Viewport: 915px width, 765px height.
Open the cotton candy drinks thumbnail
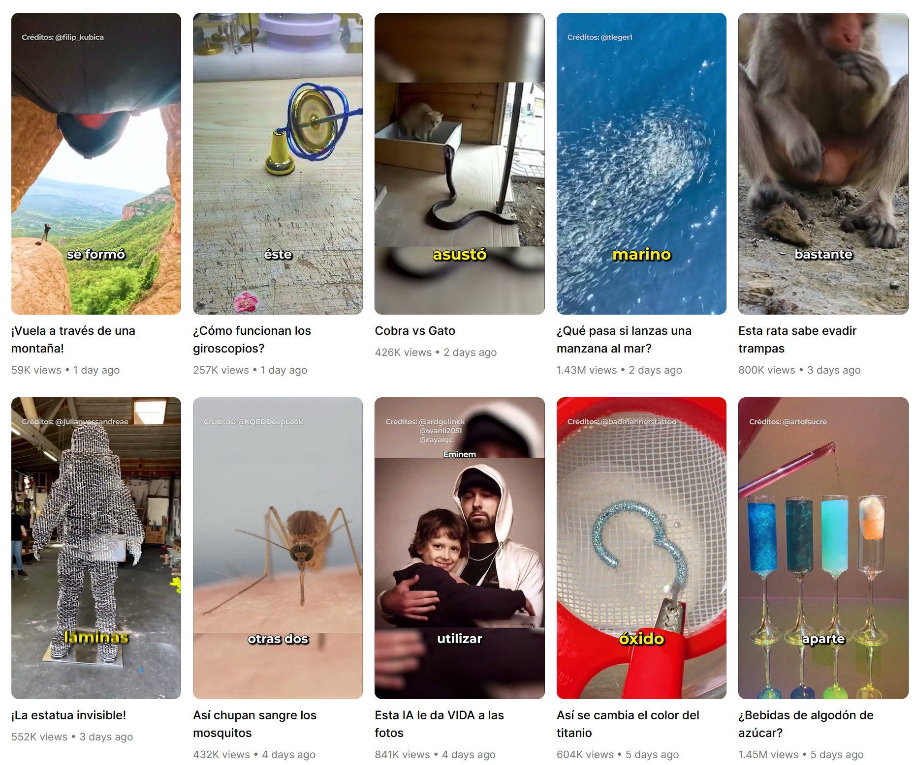point(823,548)
